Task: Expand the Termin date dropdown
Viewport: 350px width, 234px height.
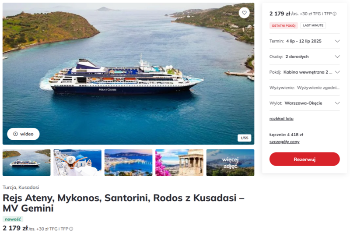Action: (x=304, y=41)
